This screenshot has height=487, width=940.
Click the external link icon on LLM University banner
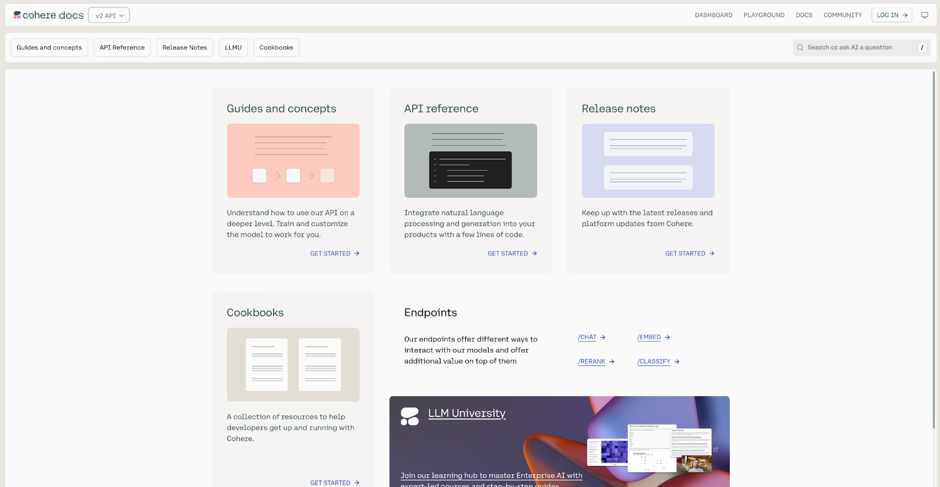pyautogui.click(x=716, y=449)
